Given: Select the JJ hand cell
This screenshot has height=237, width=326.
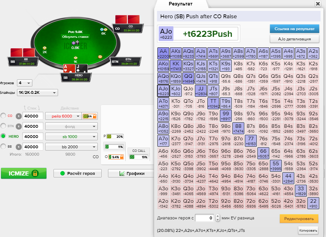Looking at the screenshot, I should pyautogui.click(x=201, y=91).
